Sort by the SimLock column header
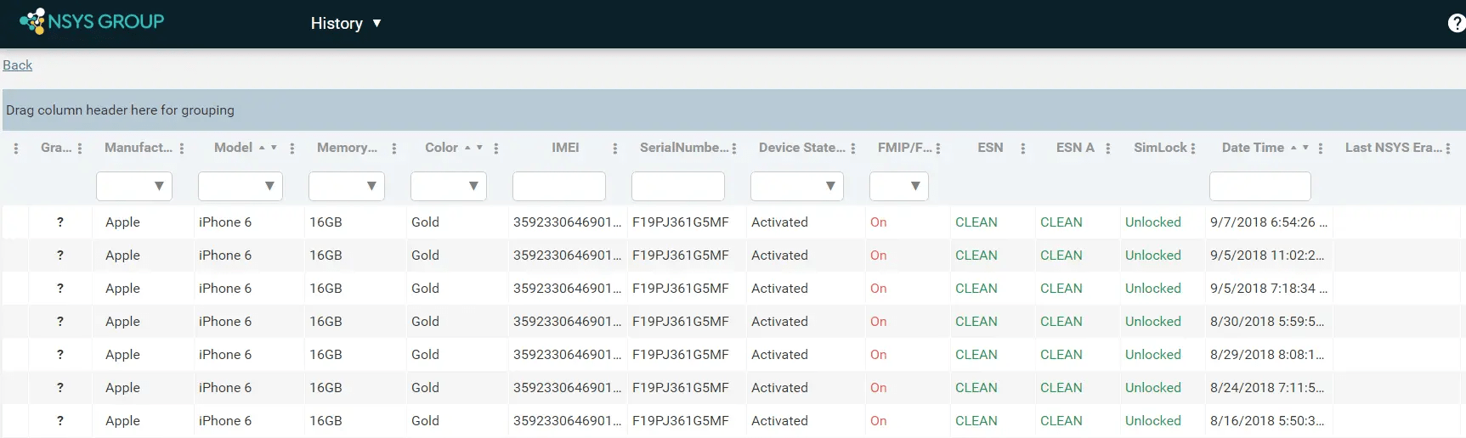 pos(1160,148)
